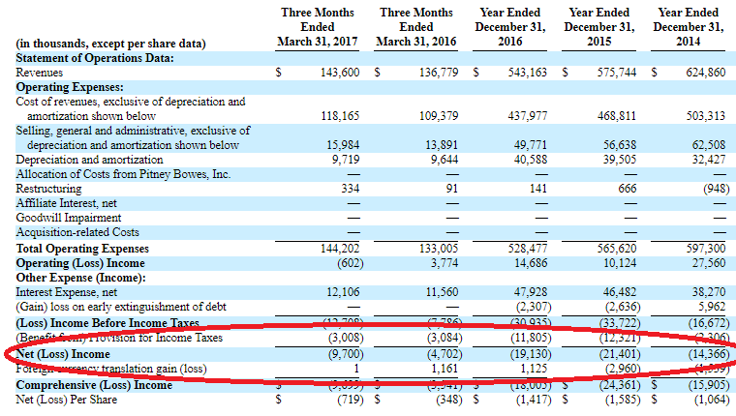
Task: Select the 'Selling, general and administrative' row label
Action: click(x=134, y=138)
